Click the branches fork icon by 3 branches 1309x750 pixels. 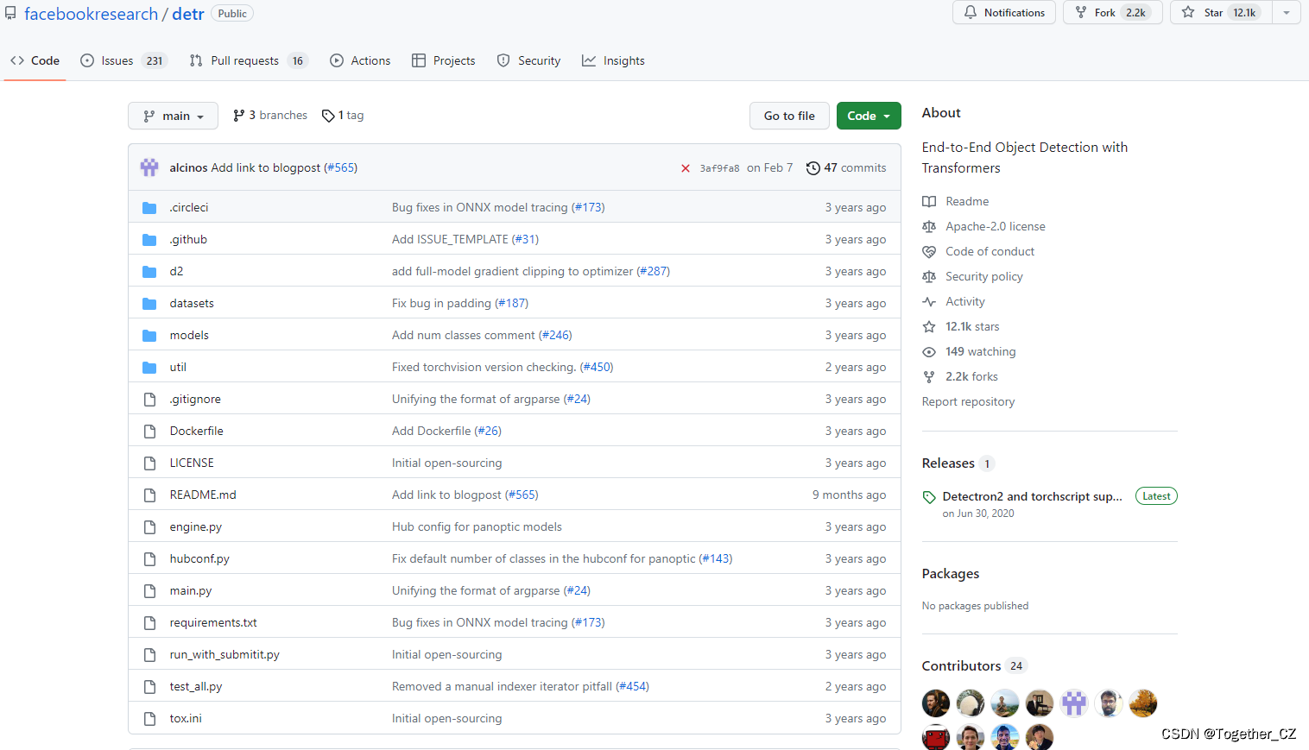point(239,116)
